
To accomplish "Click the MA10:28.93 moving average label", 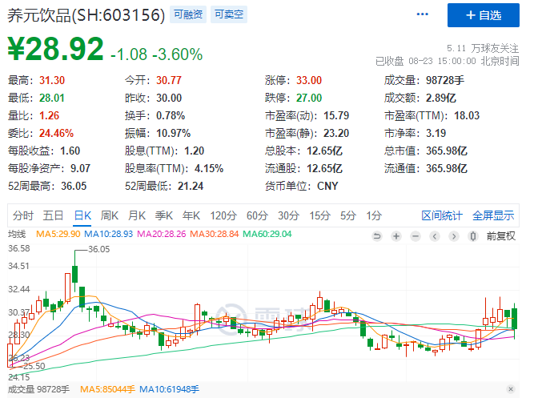I will click(x=108, y=234).
